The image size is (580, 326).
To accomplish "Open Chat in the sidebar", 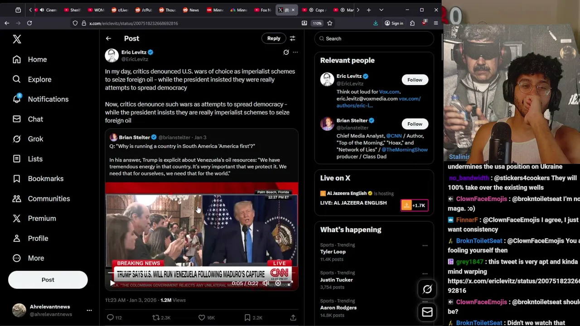I will point(28,119).
